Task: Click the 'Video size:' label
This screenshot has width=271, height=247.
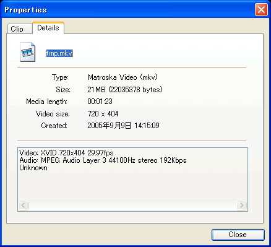Action: pyautogui.click(x=53, y=114)
